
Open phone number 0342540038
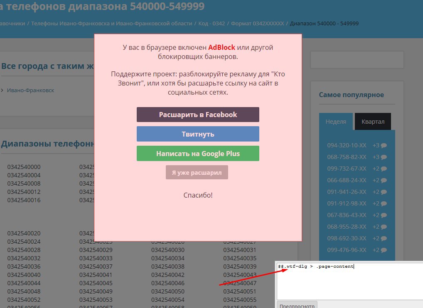[168, 266]
